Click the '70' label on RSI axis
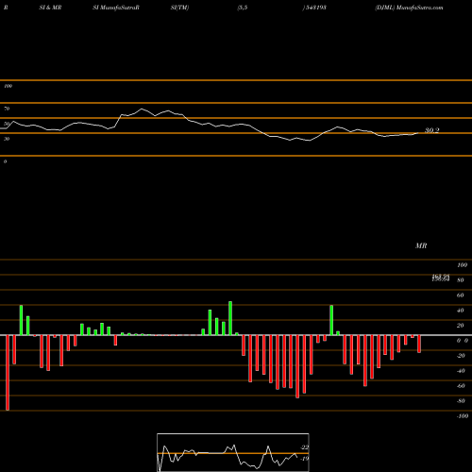Screen dimensions: 472x472 pyautogui.click(x=7, y=109)
